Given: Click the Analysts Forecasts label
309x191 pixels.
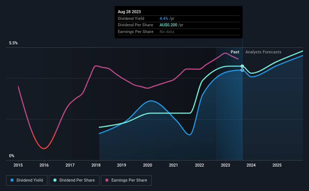Looking at the screenshot, I should (x=263, y=52).
